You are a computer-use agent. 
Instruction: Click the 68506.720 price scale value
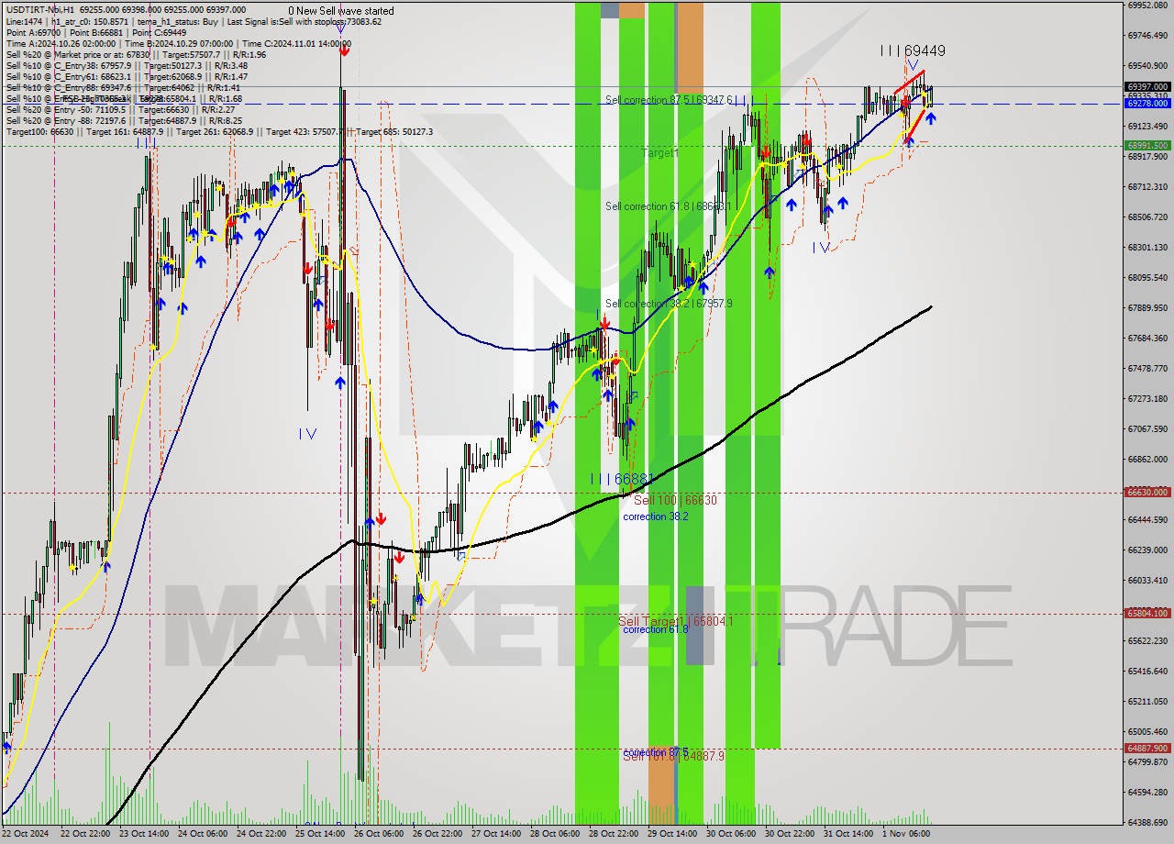click(1147, 217)
